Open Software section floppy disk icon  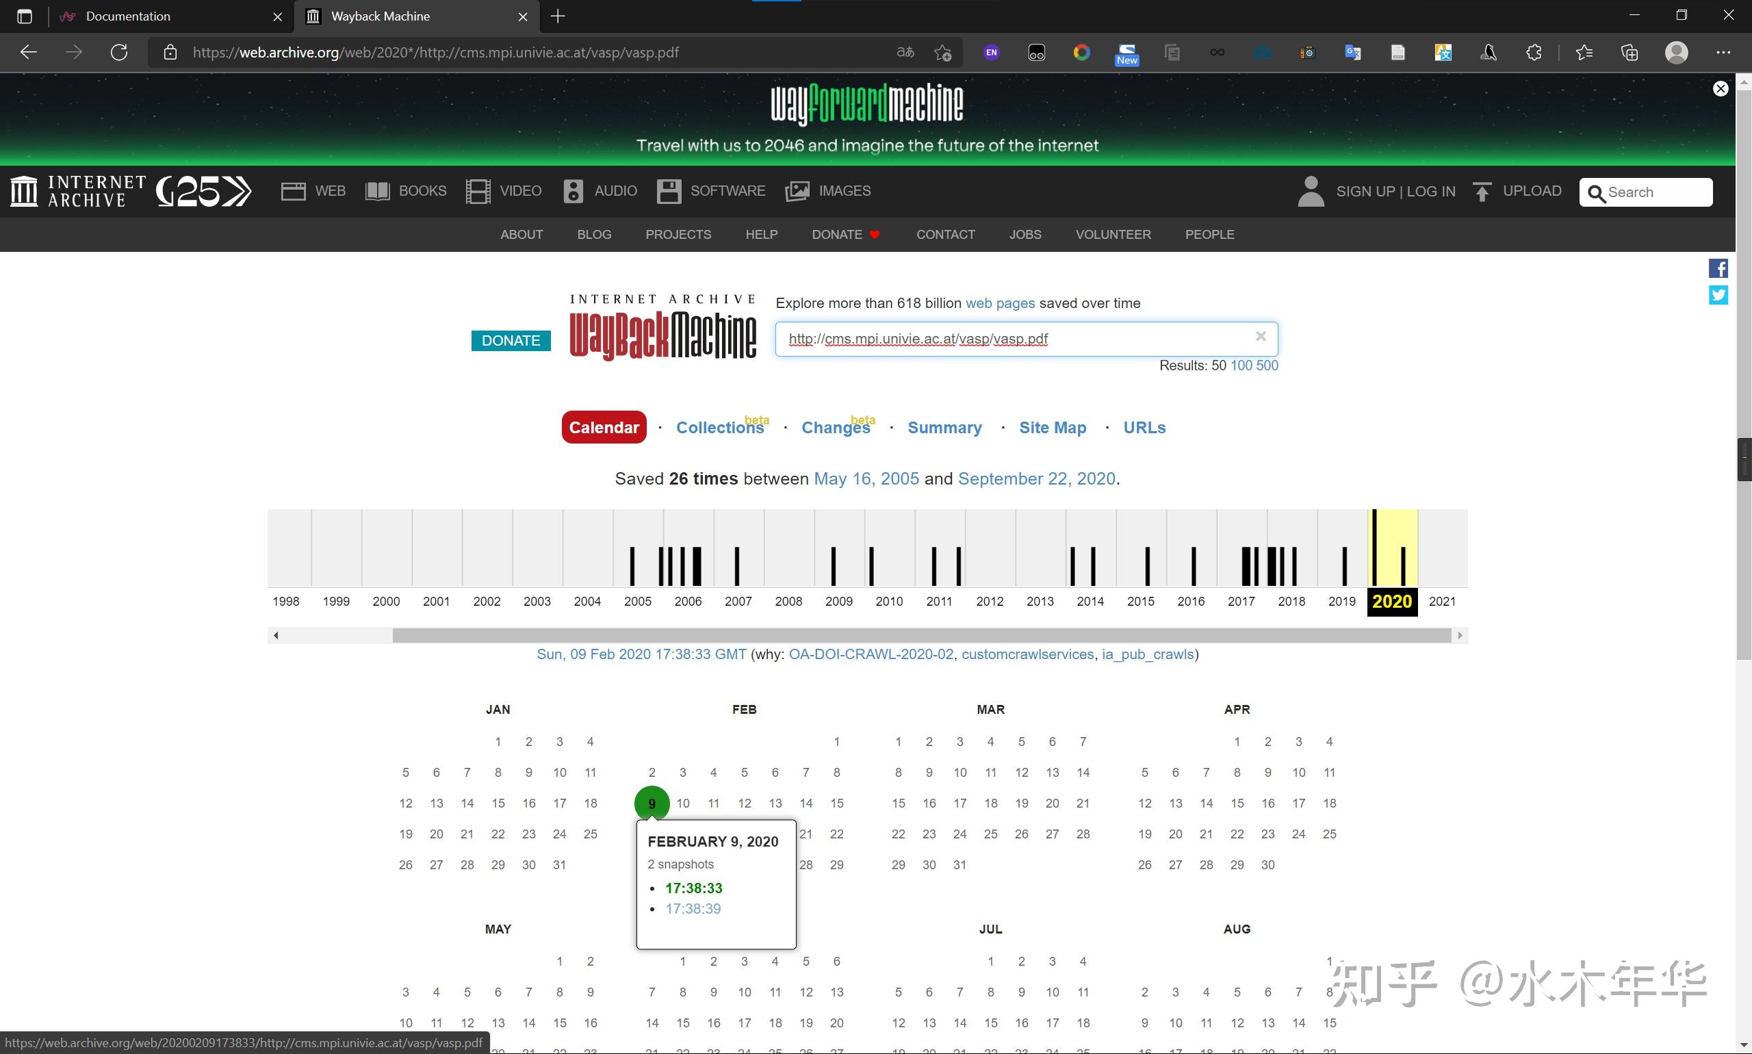668,191
